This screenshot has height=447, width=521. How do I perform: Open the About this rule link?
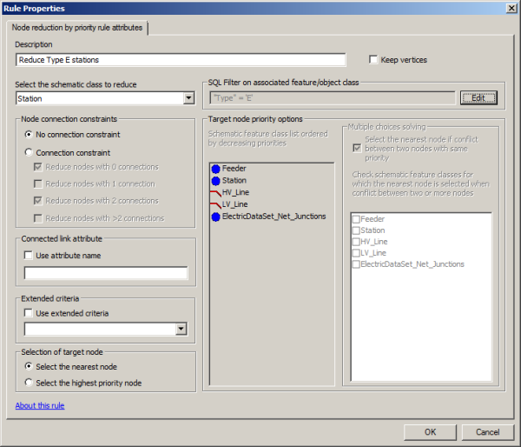pyautogui.click(x=40, y=405)
